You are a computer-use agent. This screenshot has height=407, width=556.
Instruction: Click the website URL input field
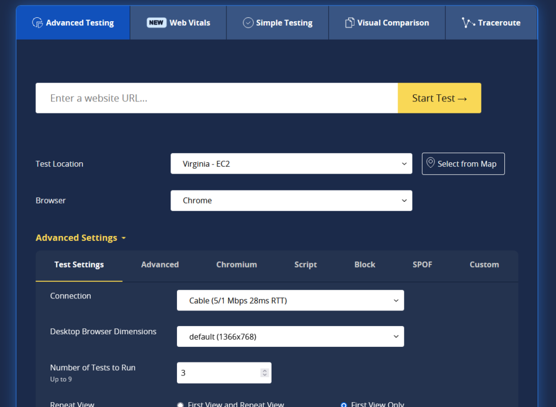point(216,98)
